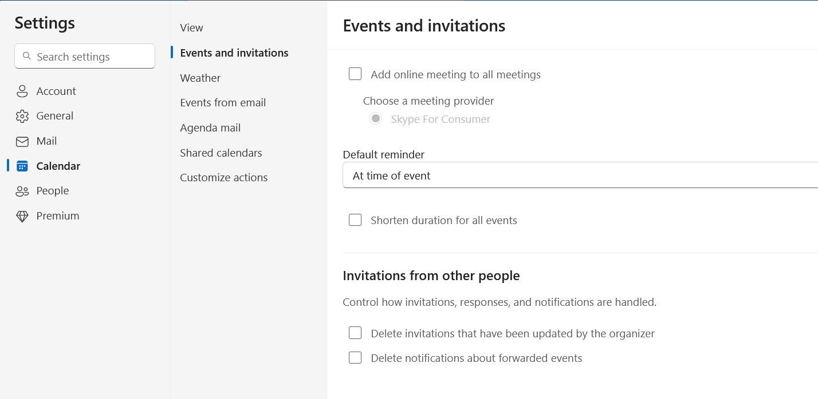Open the View calendar settings
Image resolution: width=818 pixels, height=399 pixels.
click(191, 27)
